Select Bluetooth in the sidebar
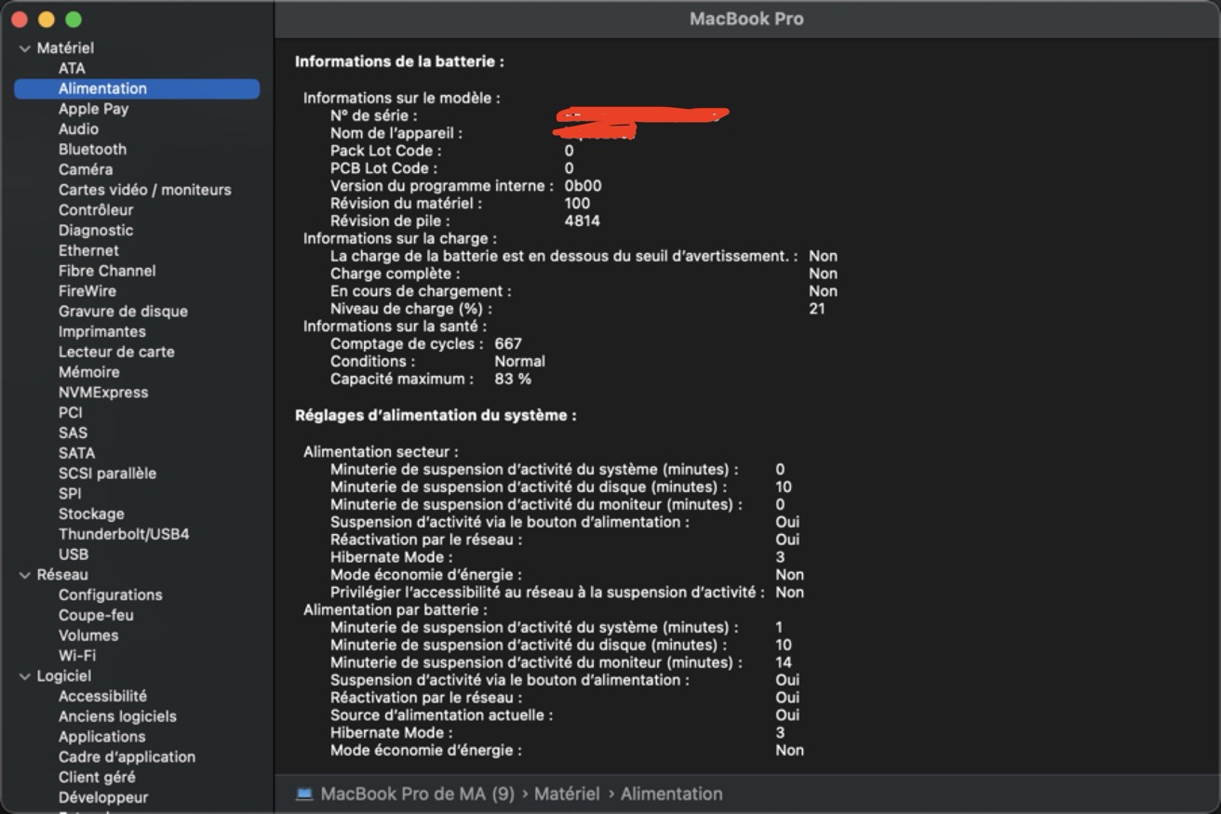 click(92, 149)
